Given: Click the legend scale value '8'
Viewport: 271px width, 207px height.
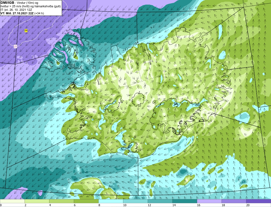Looking at the screenshot, I should point(99,205).
